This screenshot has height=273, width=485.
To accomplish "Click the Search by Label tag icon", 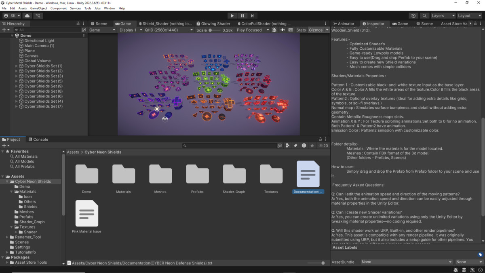I will pos(295,146).
